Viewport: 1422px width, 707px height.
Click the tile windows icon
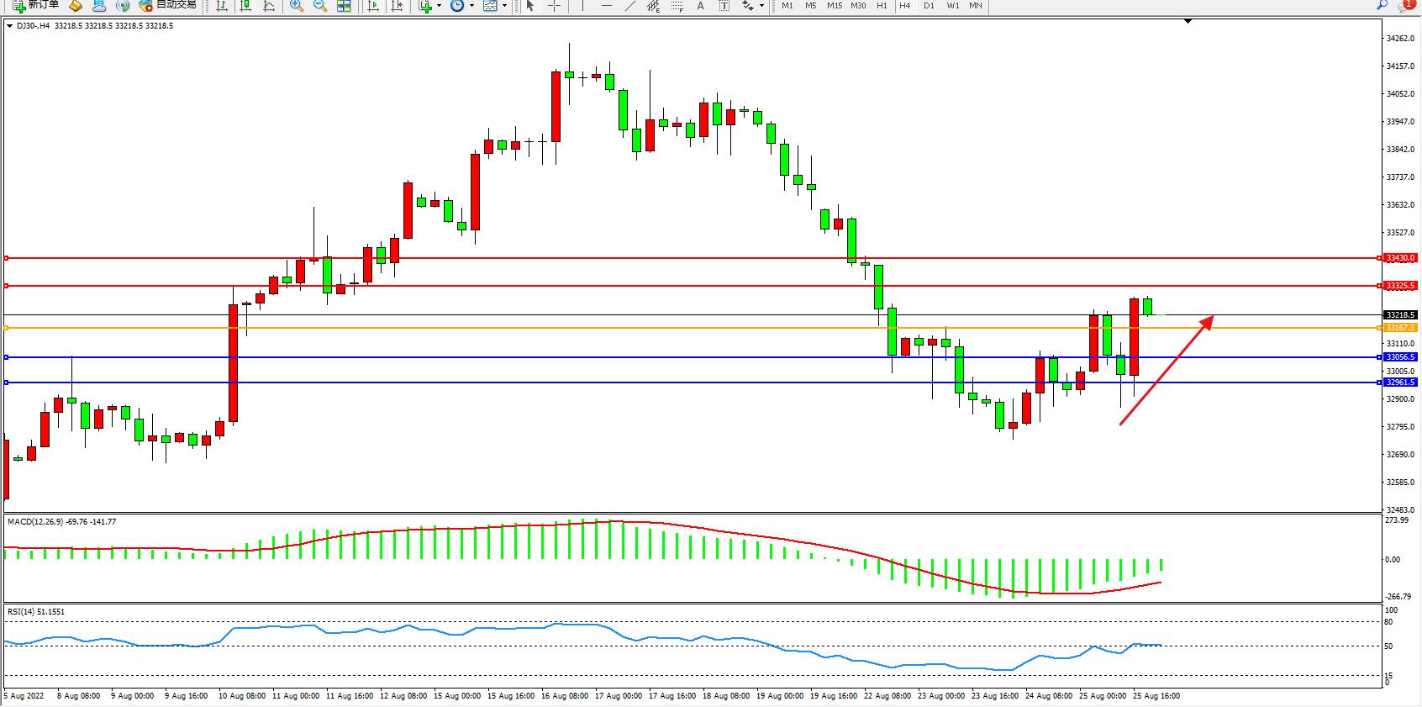pyautogui.click(x=344, y=6)
